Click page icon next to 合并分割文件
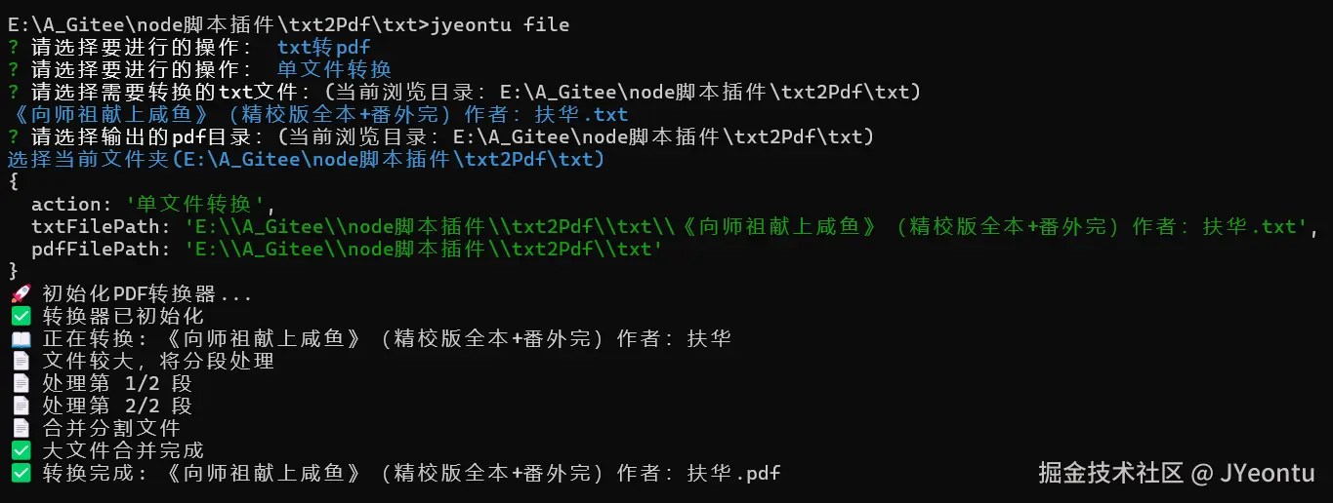The height and width of the screenshot is (503, 1333). tap(21, 428)
